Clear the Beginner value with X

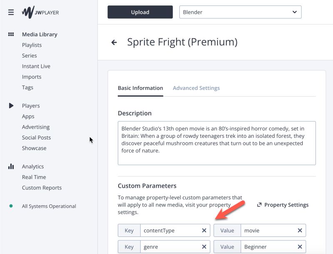[300, 247]
